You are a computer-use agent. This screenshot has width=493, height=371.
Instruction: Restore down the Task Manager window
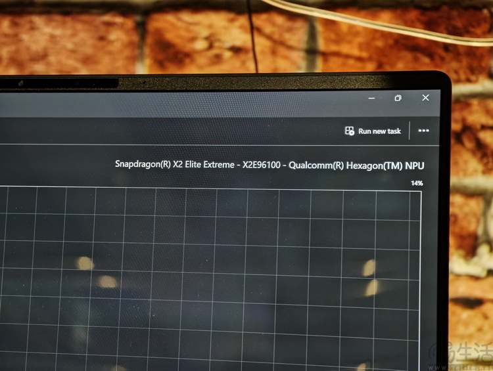(398, 98)
